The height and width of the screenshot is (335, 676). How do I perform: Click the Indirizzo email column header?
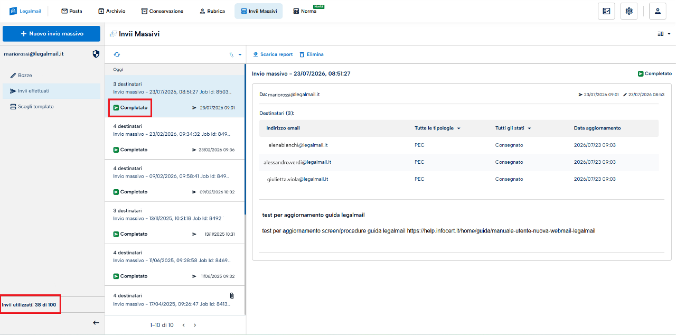click(283, 128)
